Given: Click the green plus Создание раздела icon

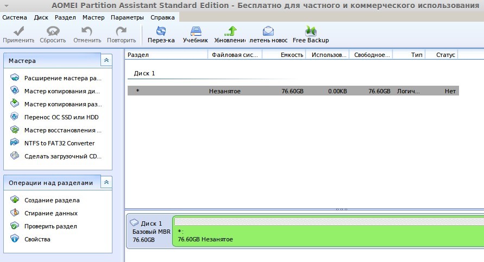Looking at the screenshot, I should point(15,200).
